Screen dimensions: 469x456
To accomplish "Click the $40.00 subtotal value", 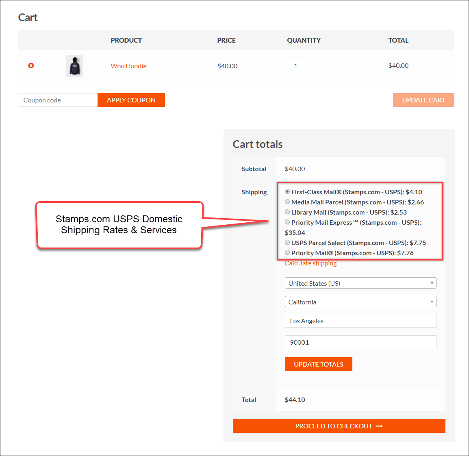I will 295,169.
